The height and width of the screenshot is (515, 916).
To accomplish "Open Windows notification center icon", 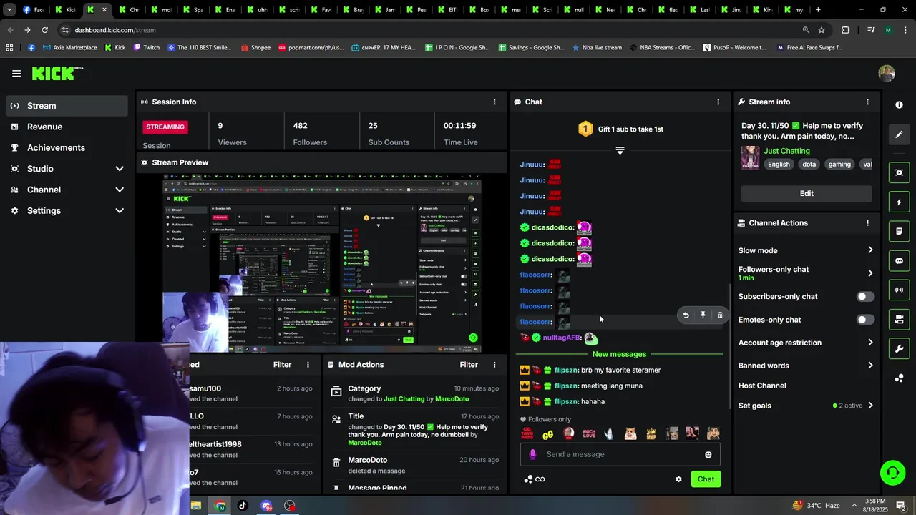I will click(x=901, y=506).
